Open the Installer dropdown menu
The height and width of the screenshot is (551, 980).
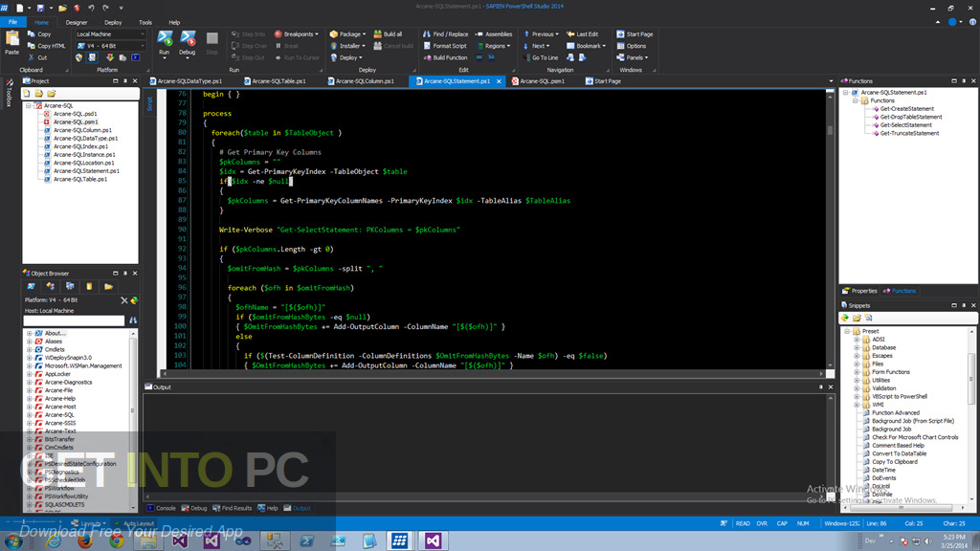coord(347,46)
